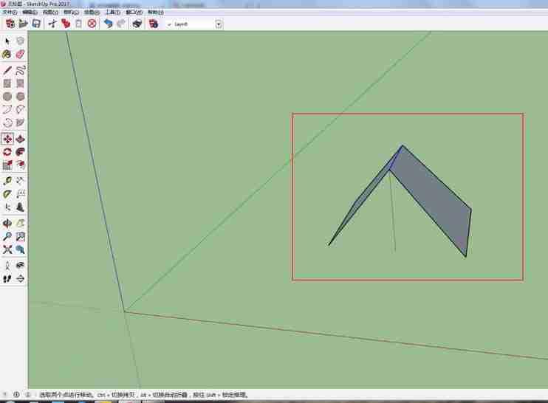Select the Line pencil tool
Image resolution: width=548 pixels, height=403 pixels.
tap(7, 71)
